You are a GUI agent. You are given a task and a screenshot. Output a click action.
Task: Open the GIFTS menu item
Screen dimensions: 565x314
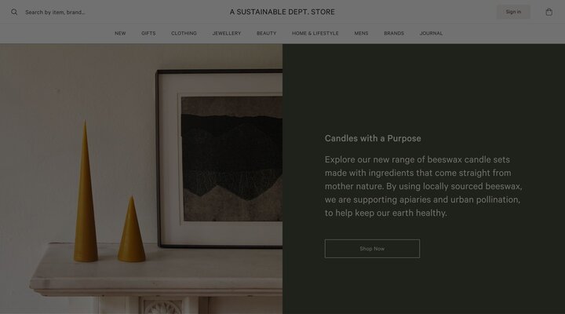click(148, 33)
